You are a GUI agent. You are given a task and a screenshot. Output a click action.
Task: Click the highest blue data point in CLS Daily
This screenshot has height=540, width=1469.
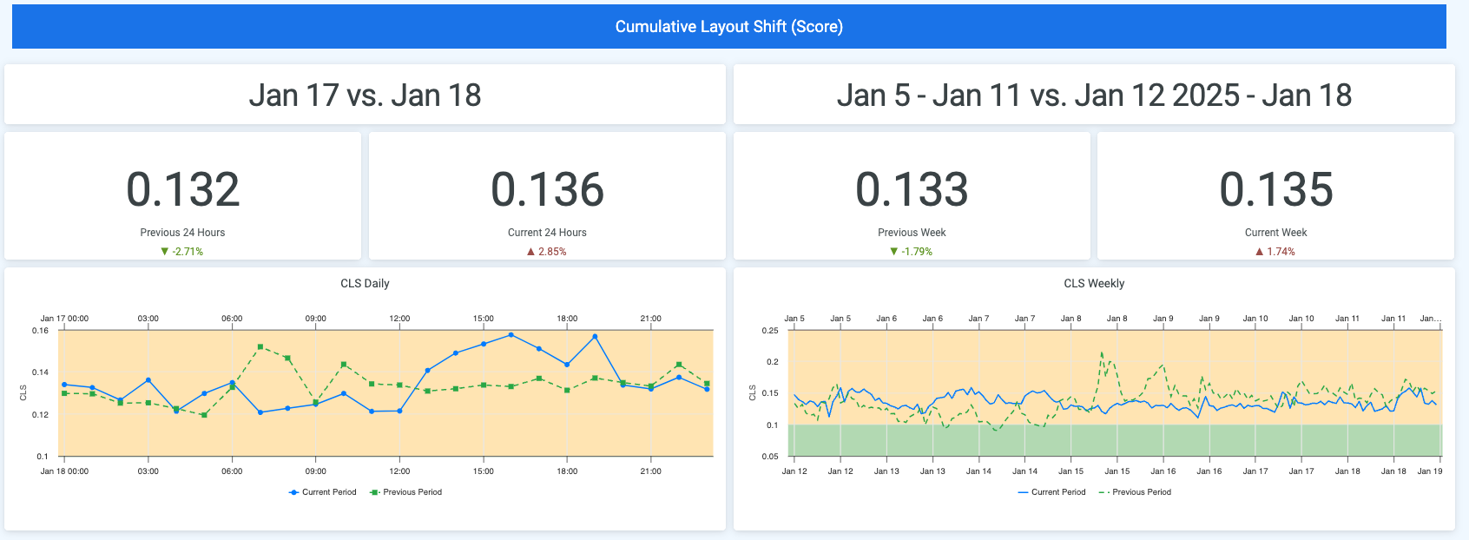click(x=511, y=334)
